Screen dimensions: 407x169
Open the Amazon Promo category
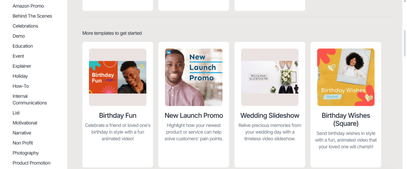click(x=28, y=6)
